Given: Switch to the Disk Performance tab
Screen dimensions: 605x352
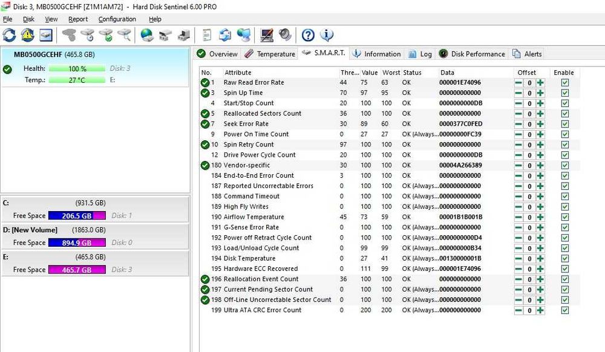Looking at the screenshot, I should [x=472, y=54].
